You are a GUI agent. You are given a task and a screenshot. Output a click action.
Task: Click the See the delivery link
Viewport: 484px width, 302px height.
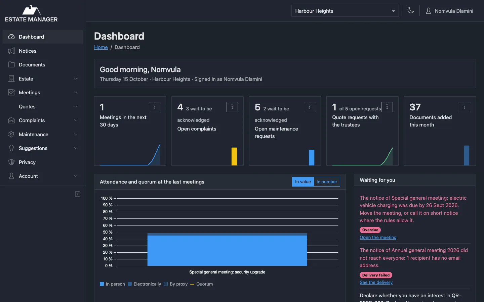point(376,283)
